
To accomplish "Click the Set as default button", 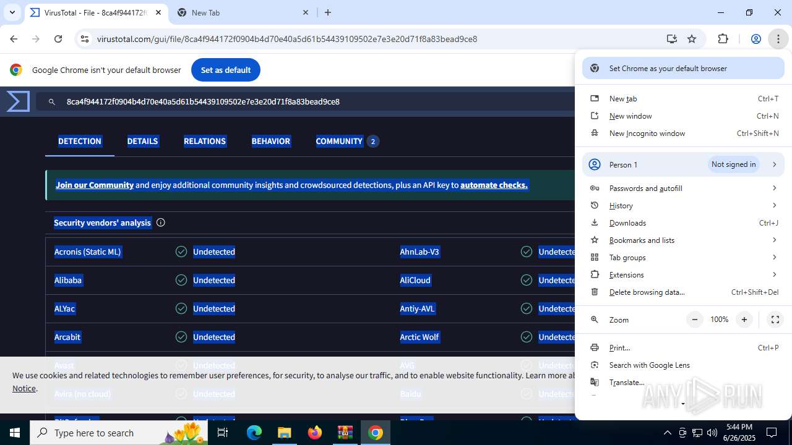I will click(226, 70).
